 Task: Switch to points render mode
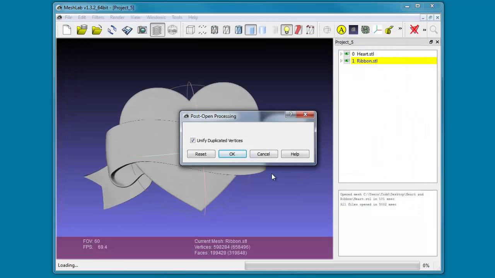click(x=203, y=30)
